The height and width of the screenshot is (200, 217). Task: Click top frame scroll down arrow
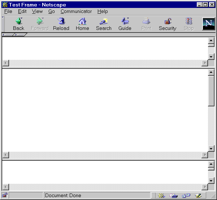(x=211, y=57)
